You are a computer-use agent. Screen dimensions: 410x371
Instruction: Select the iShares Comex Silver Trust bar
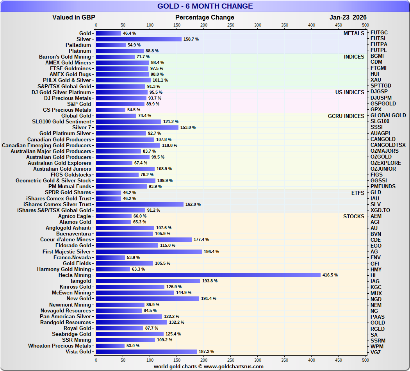[139, 204]
